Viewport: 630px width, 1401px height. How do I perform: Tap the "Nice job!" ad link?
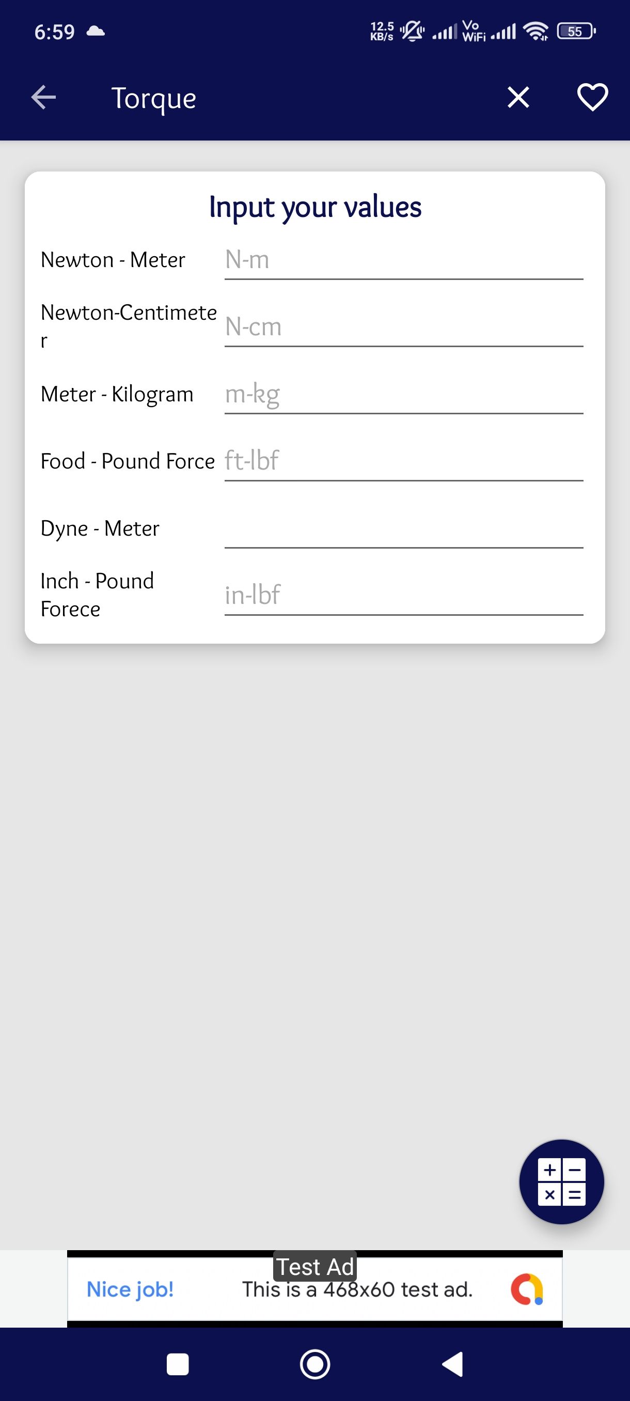click(x=130, y=1289)
